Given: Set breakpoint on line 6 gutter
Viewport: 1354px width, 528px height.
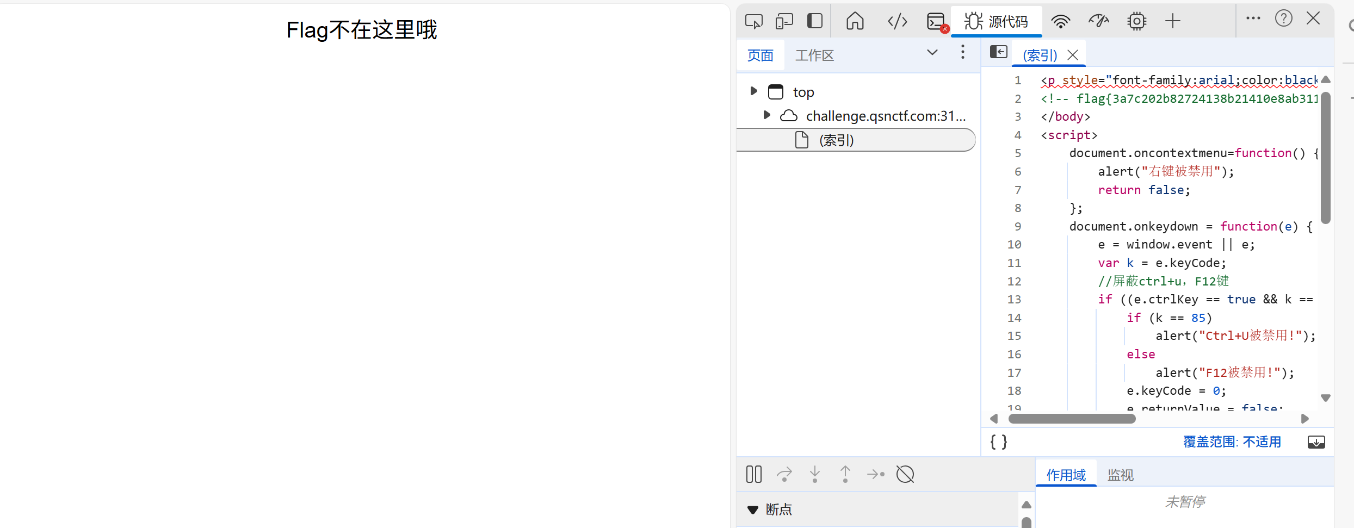Looking at the screenshot, I should pos(1017,171).
